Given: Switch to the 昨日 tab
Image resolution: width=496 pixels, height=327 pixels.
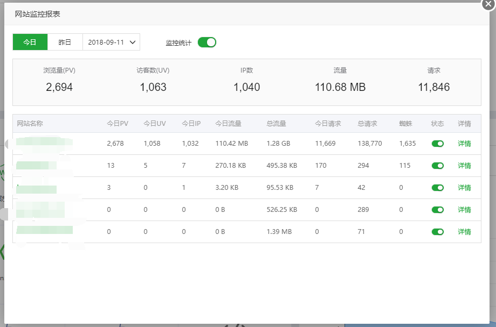Looking at the screenshot, I should (x=65, y=42).
